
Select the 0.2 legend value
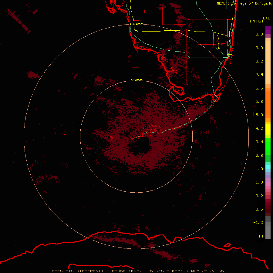pos(259,196)
